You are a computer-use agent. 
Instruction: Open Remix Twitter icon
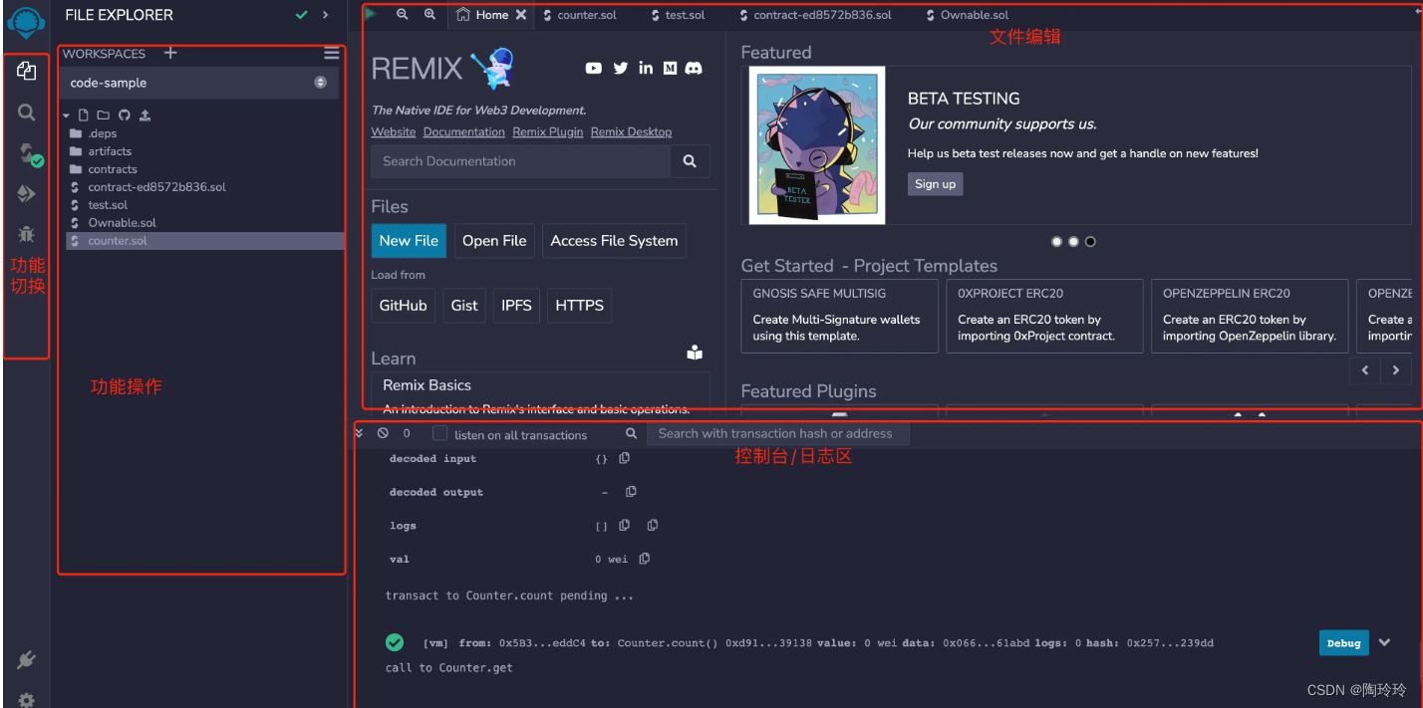click(621, 68)
